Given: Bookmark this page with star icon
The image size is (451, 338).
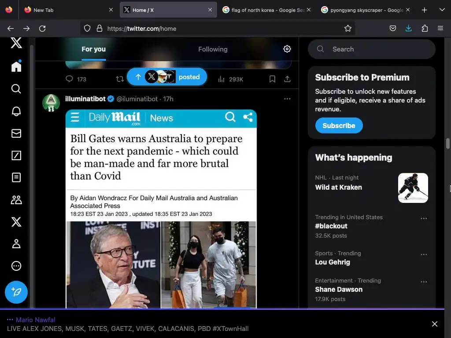Looking at the screenshot, I should [348, 29].
